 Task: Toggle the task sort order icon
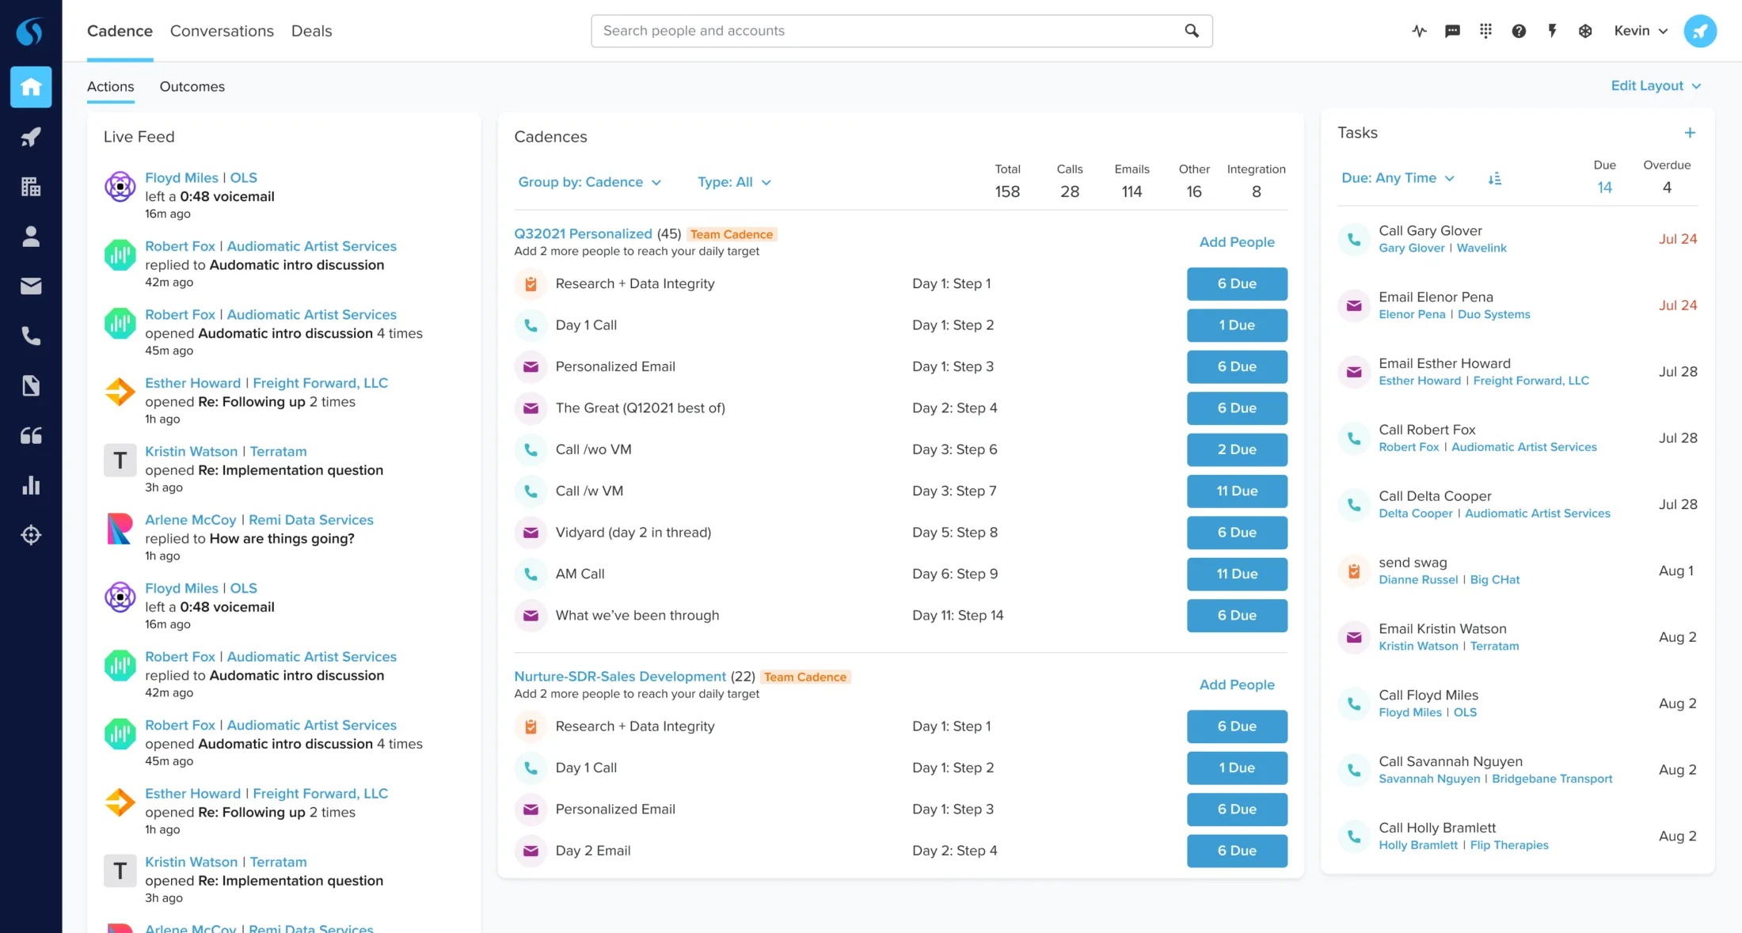1494,179
